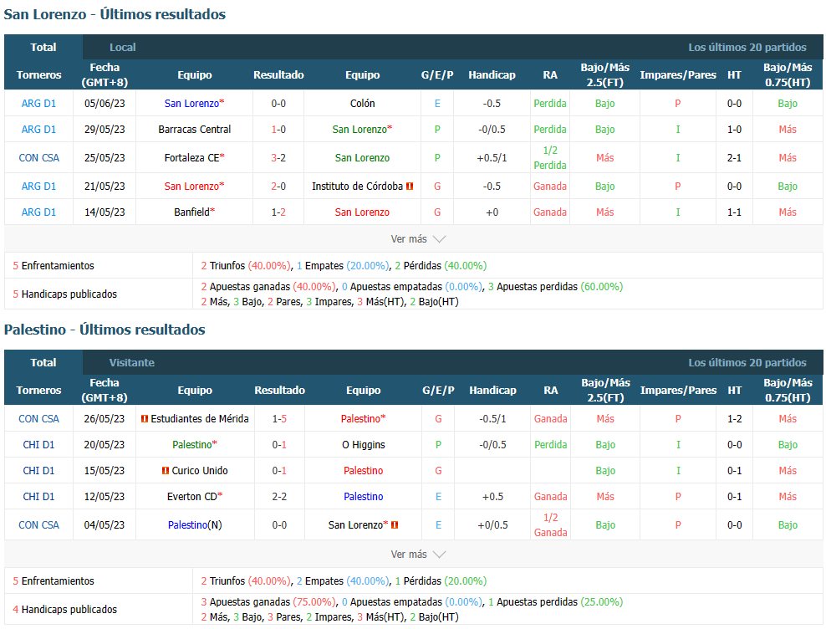Open ARG D1 link on 21/05/23 row
826x629 pixels.
click(x=38, y=187)
